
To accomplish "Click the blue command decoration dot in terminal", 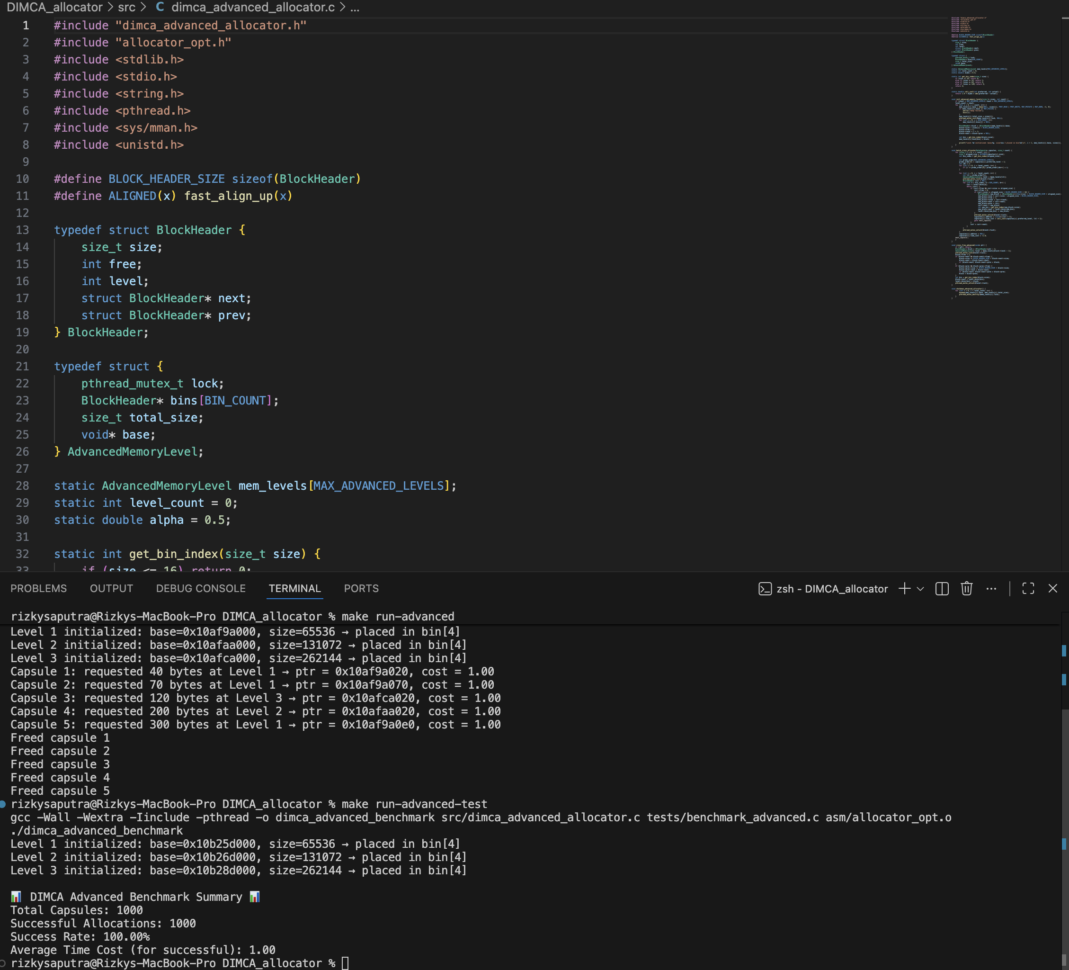I will [x=4, y=803].
